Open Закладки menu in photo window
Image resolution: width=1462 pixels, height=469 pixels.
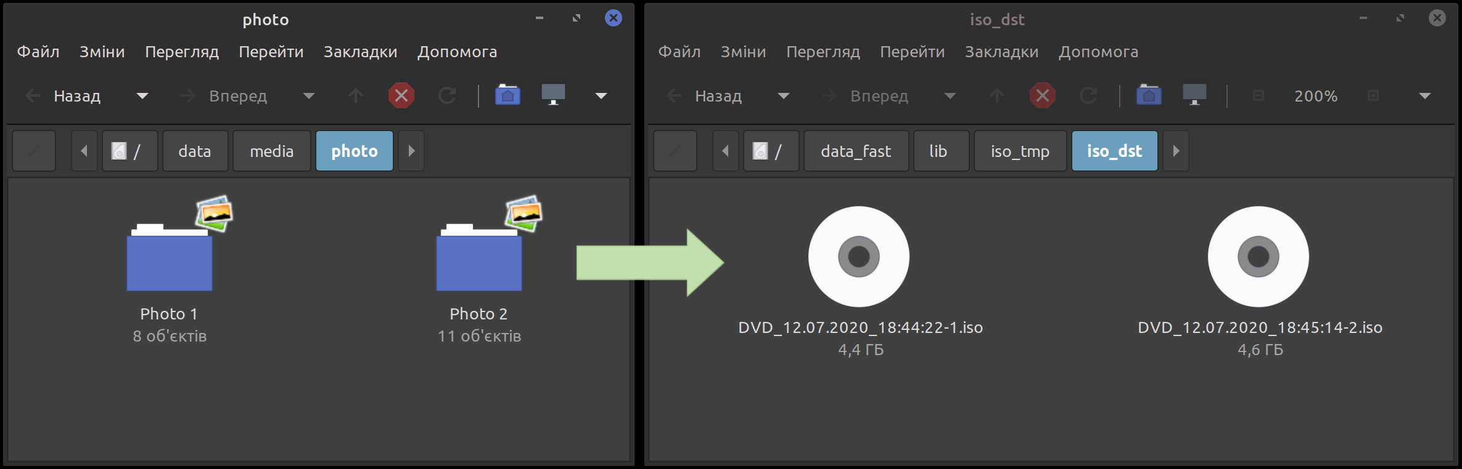361,52
